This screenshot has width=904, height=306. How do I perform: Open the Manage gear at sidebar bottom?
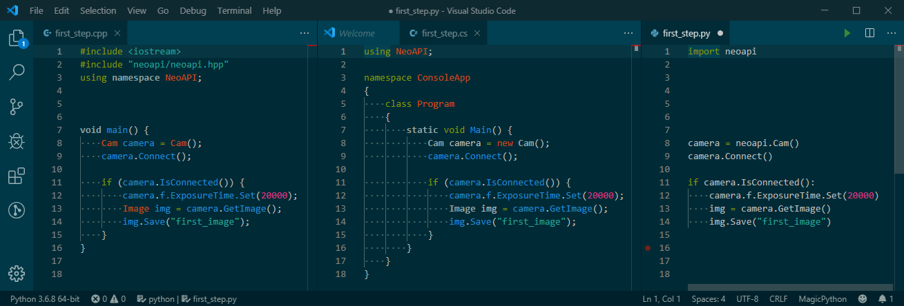tap(17, 273)
